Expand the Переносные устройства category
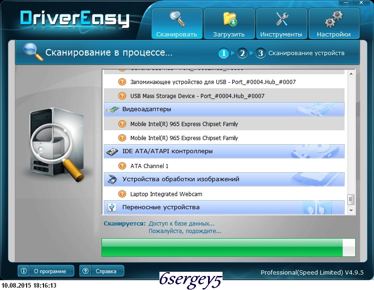This screenshot has width=374, height=290. point(224,207)
